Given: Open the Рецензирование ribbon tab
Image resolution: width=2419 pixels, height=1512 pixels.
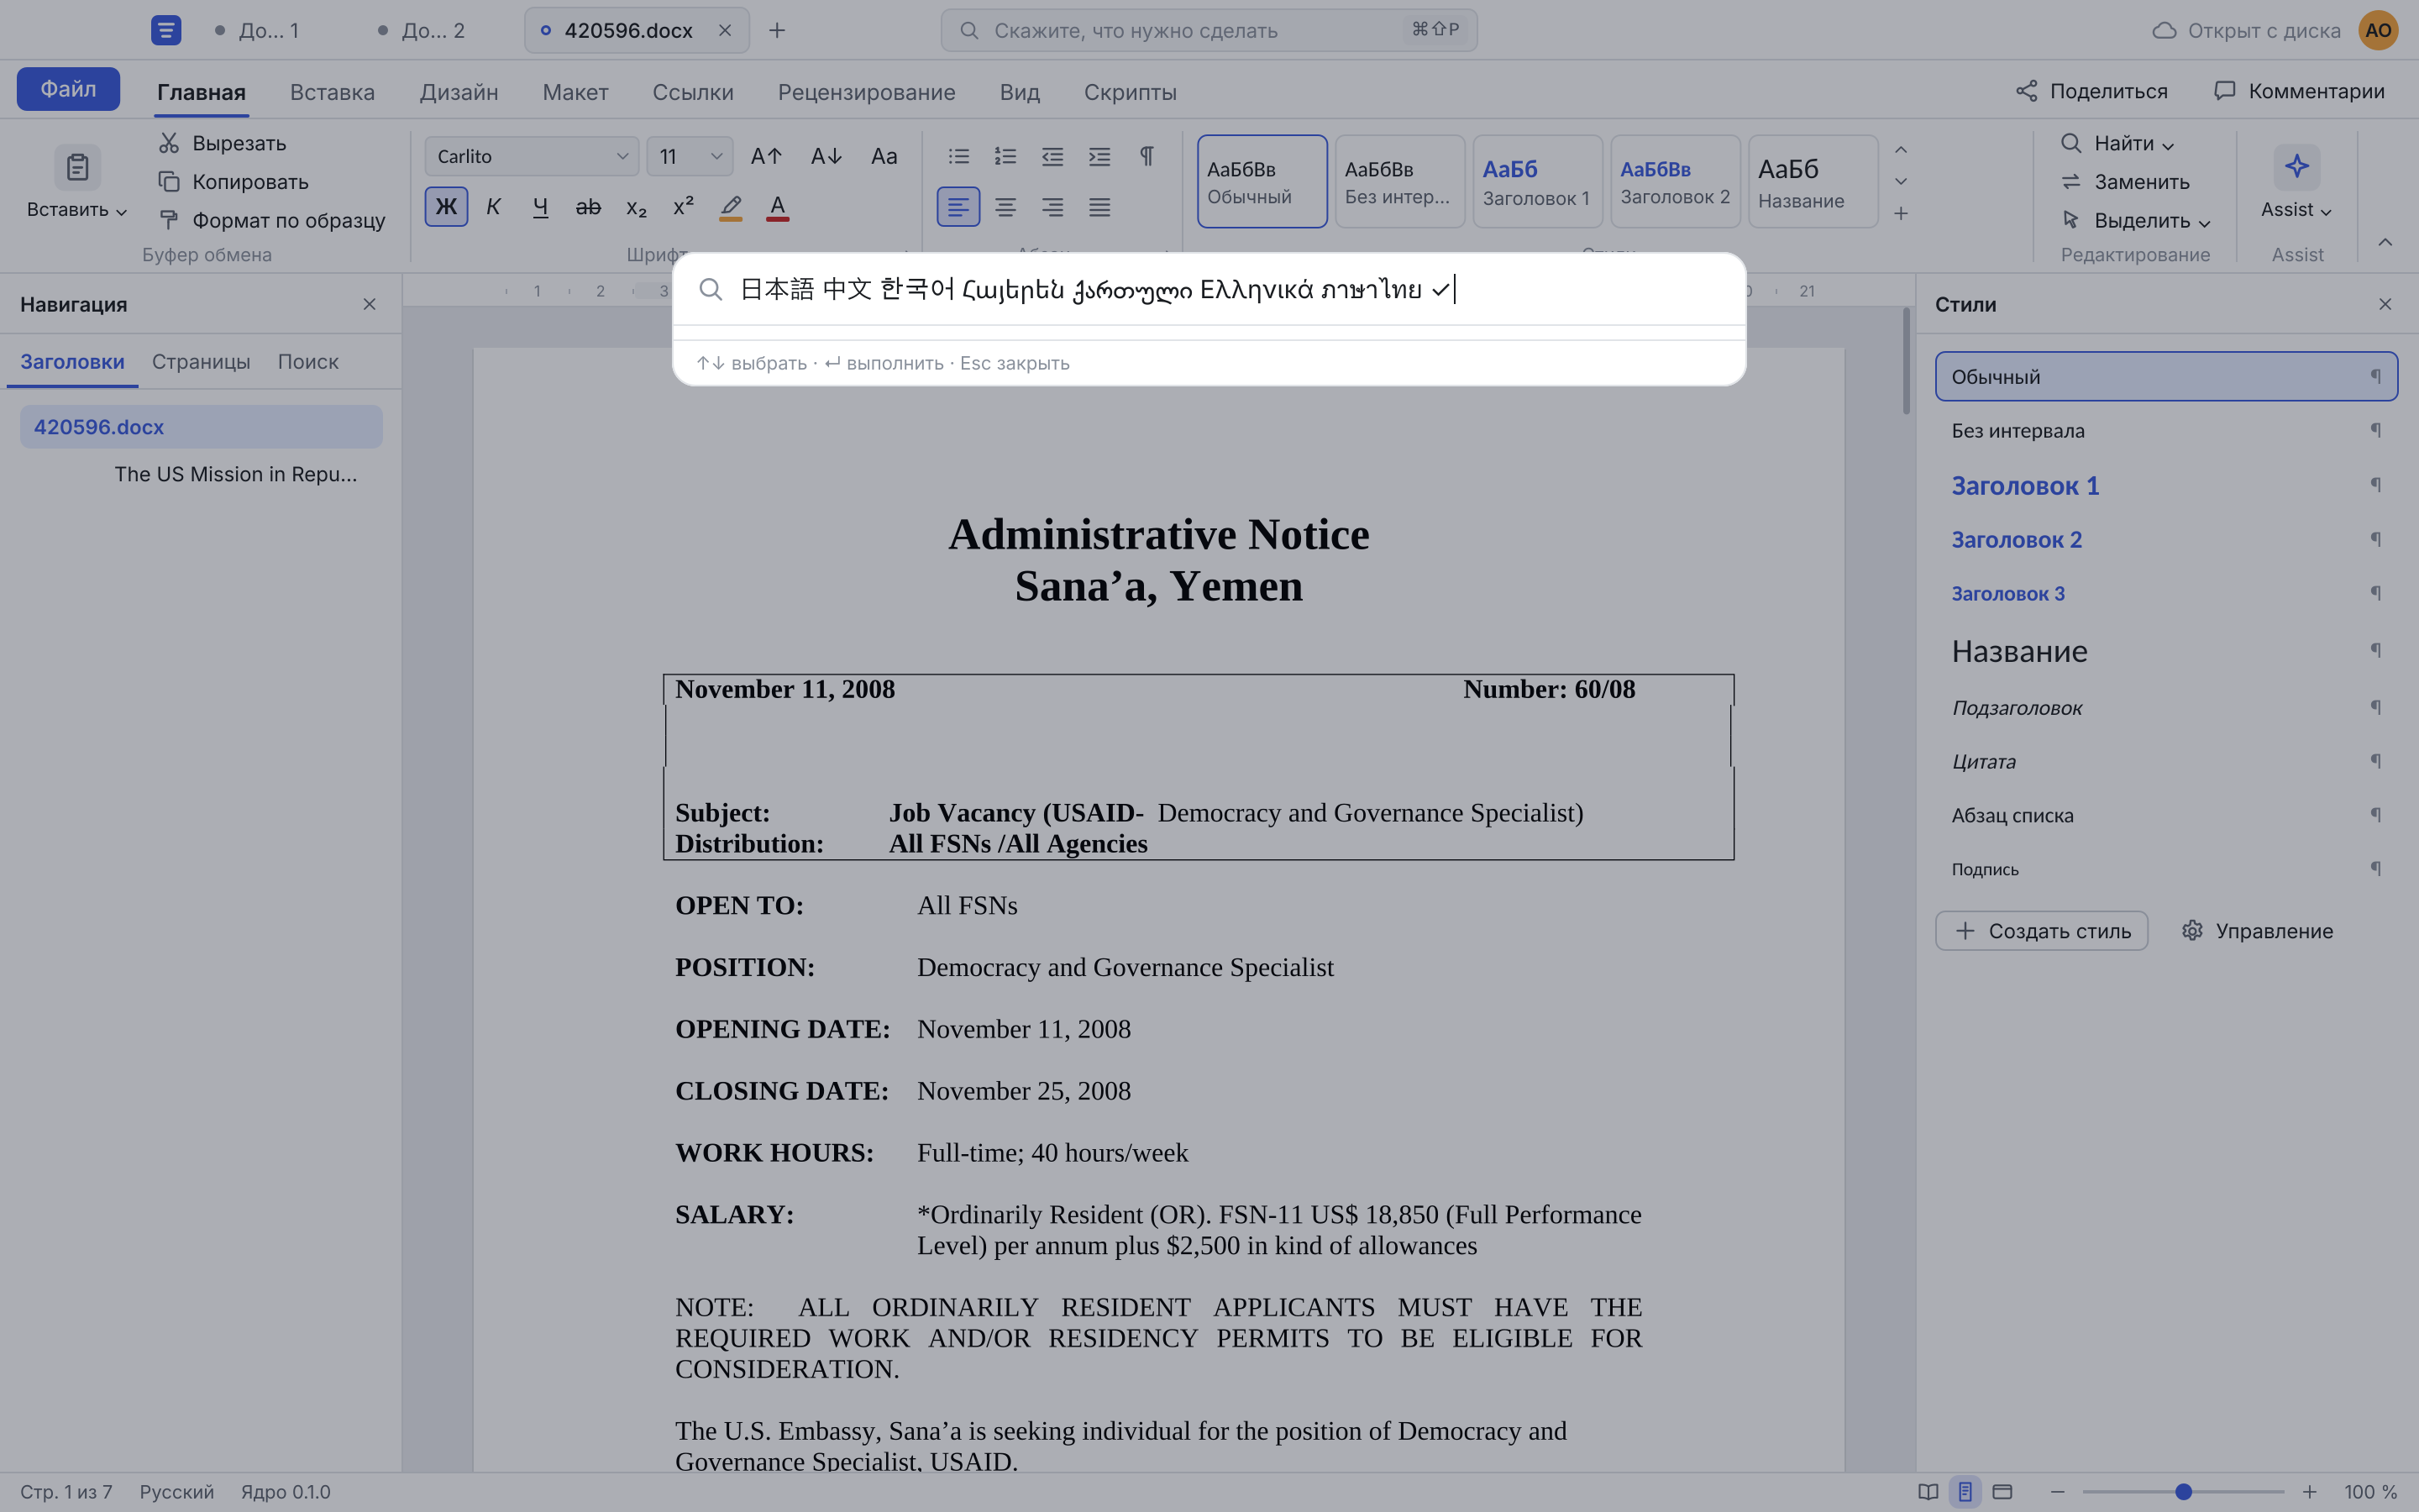Looking at the screenshot, I should coord(867,92).
